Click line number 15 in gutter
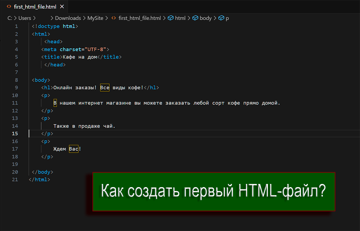The width and height of the screenshot is (360, 231). (15, 134)
